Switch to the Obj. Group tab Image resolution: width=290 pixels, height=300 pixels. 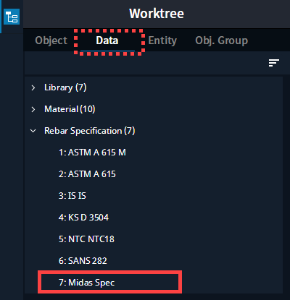point(221,40)
